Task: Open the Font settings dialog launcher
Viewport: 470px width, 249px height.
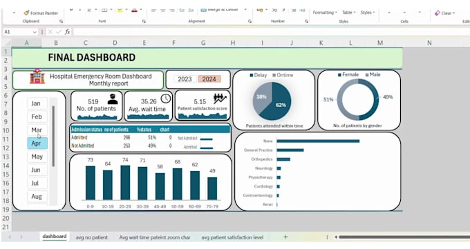Action: pyautogui.click(x=144, y=21)
